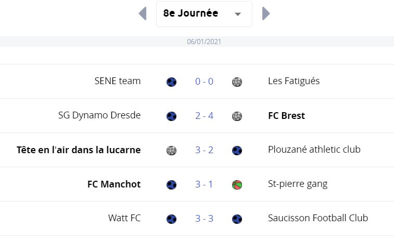
Task: Open the 3 - 1 match score
Action: (204, 184)
